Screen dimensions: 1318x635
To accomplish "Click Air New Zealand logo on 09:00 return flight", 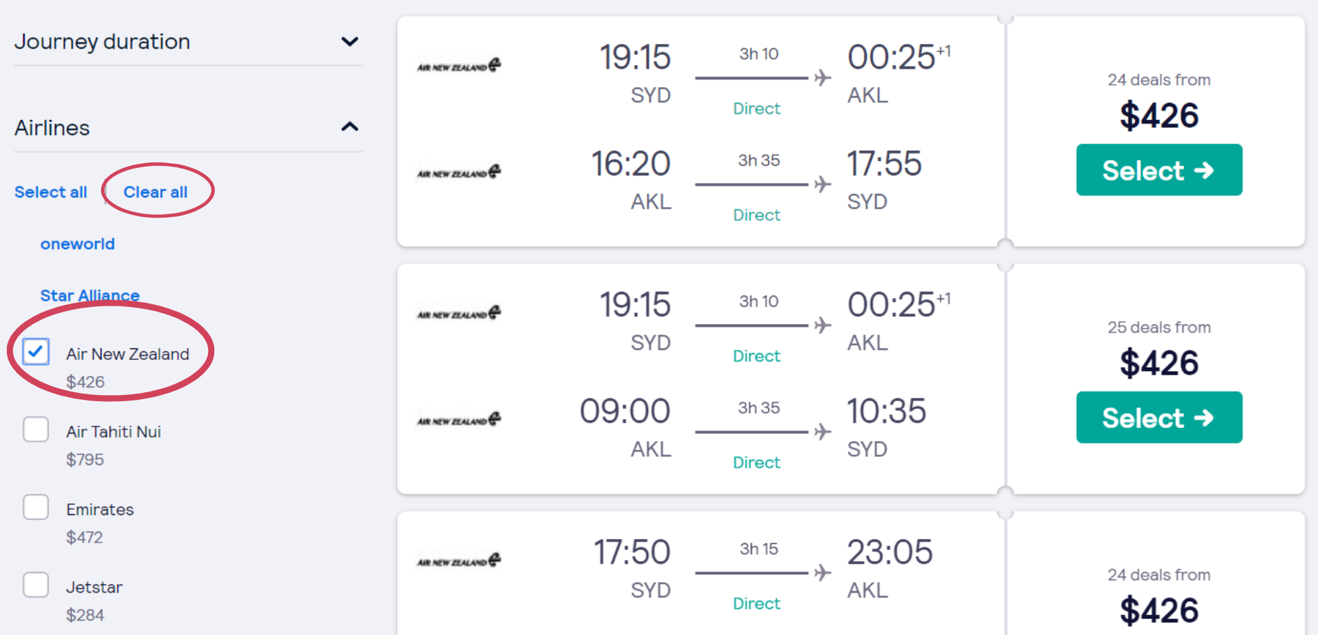I will click(x=459, y=419).
